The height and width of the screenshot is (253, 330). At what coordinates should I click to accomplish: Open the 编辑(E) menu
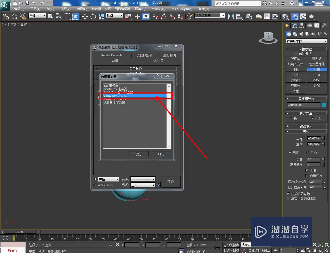tap(19, 9)
